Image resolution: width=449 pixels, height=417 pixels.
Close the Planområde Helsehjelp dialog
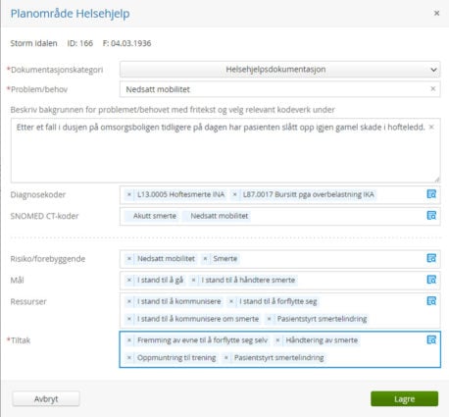[x=436, y=13]
